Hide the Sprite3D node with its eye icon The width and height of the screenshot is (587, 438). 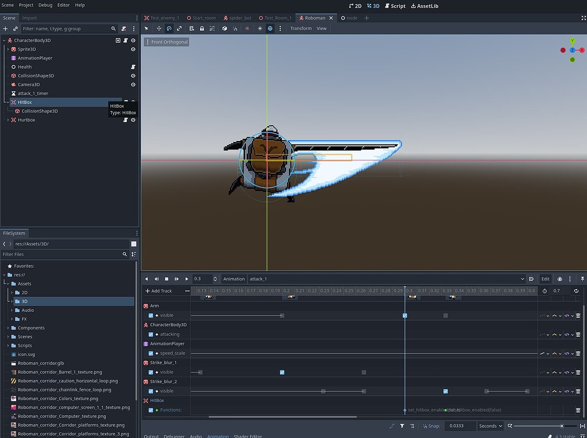tap(133, 49)
